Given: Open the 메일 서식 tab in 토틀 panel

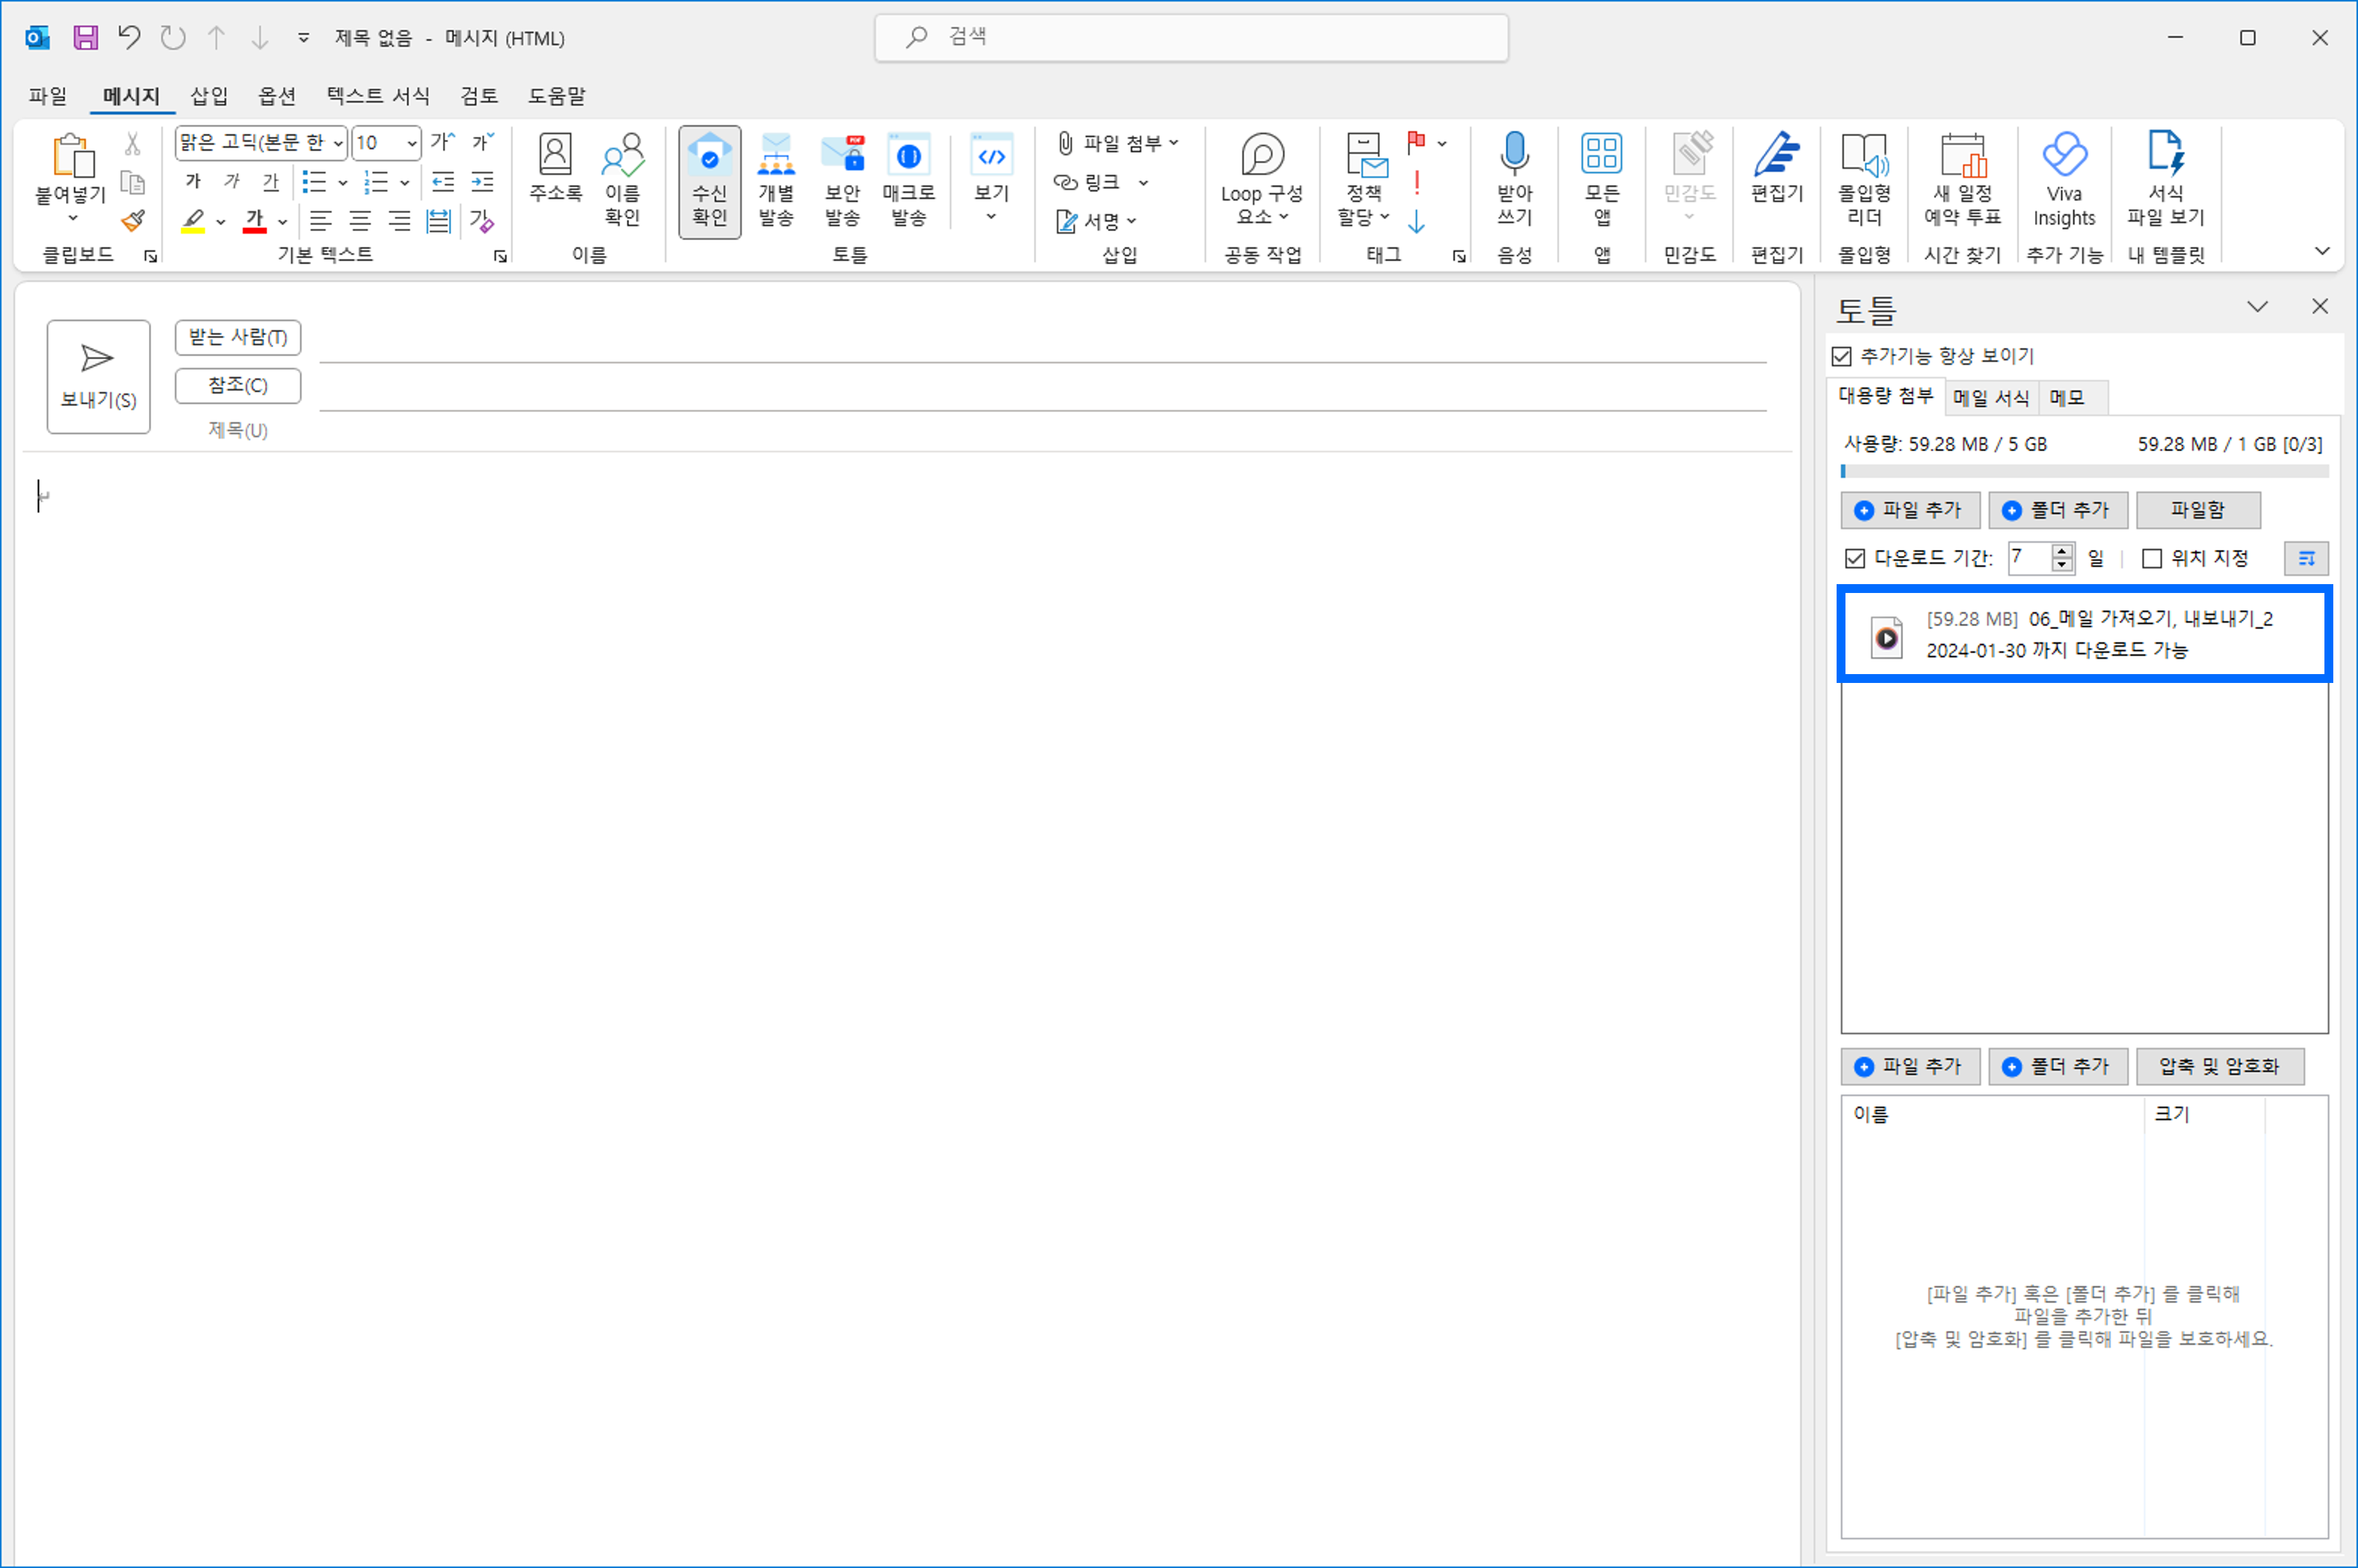Looking at the screenshot, I should coord(1990,398).
